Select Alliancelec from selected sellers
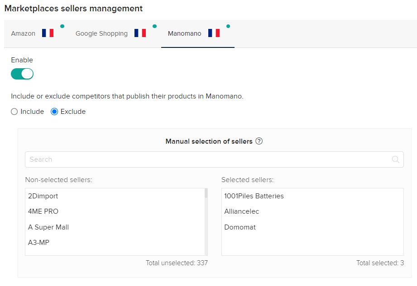Screen dimensions: 417x286 (x=242, y=211)
